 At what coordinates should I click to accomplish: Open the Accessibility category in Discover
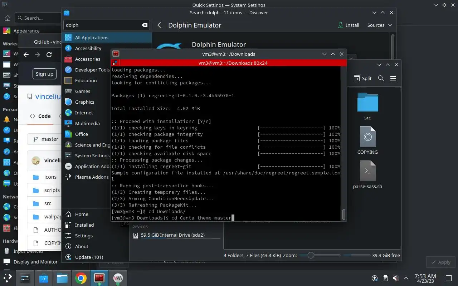pos(88,48)
